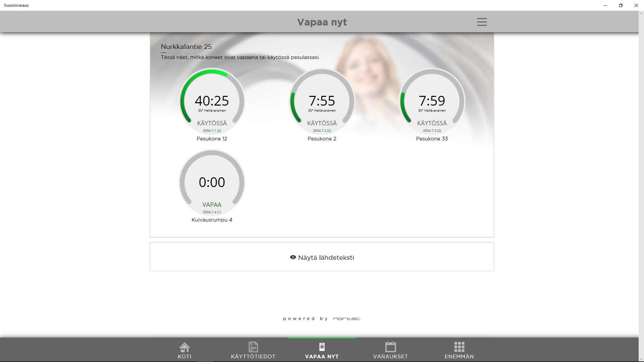This screenshot has height=362, width=644.
Task: Open the hamburger menu in header
Action: pos(482,22)
